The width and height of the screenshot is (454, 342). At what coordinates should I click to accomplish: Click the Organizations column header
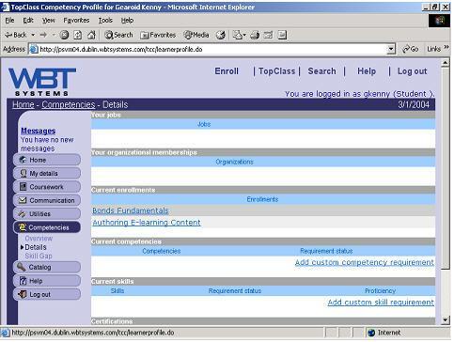click(234, 162)
